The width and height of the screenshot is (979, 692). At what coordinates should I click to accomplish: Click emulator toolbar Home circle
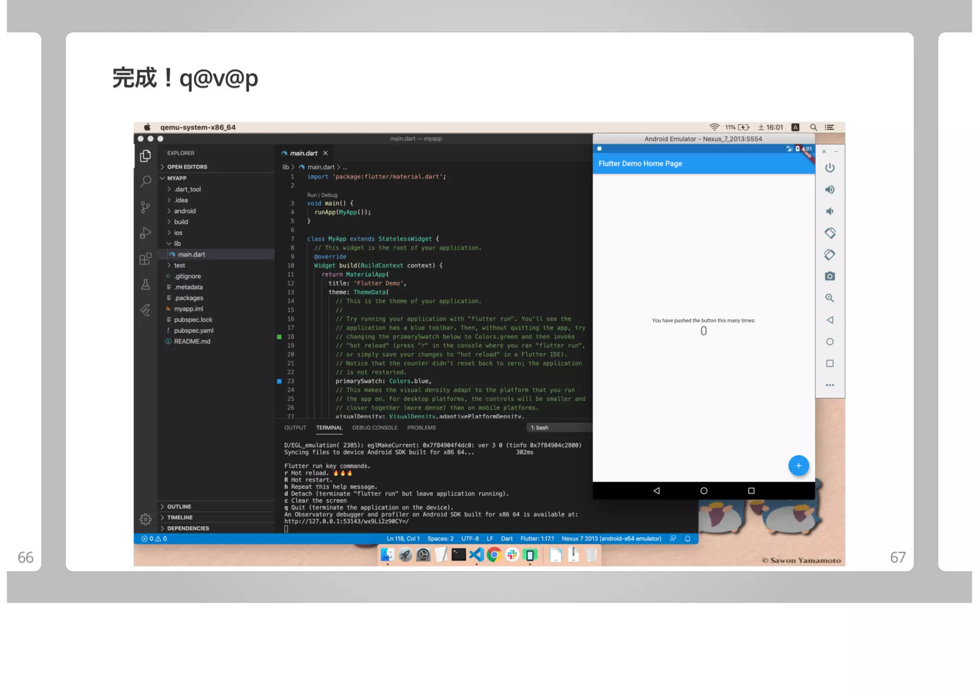point(830,341)
